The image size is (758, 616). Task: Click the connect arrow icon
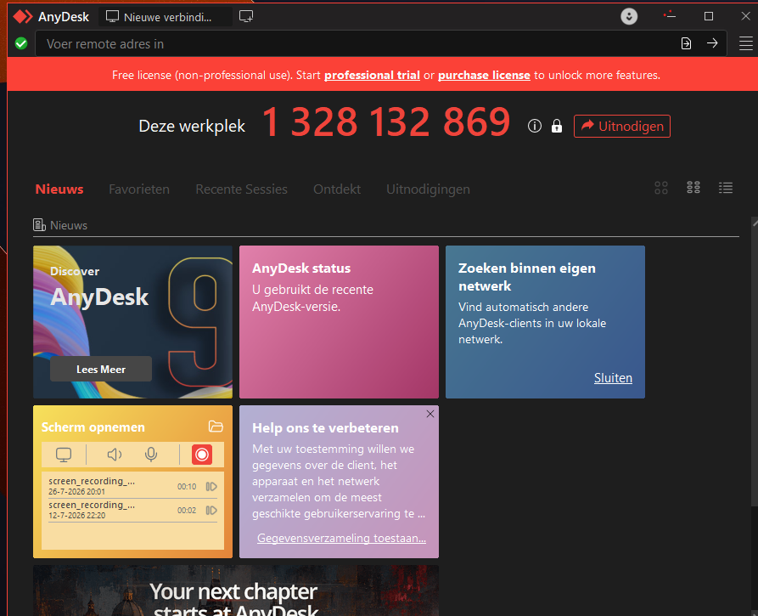(x=712, y=43)
